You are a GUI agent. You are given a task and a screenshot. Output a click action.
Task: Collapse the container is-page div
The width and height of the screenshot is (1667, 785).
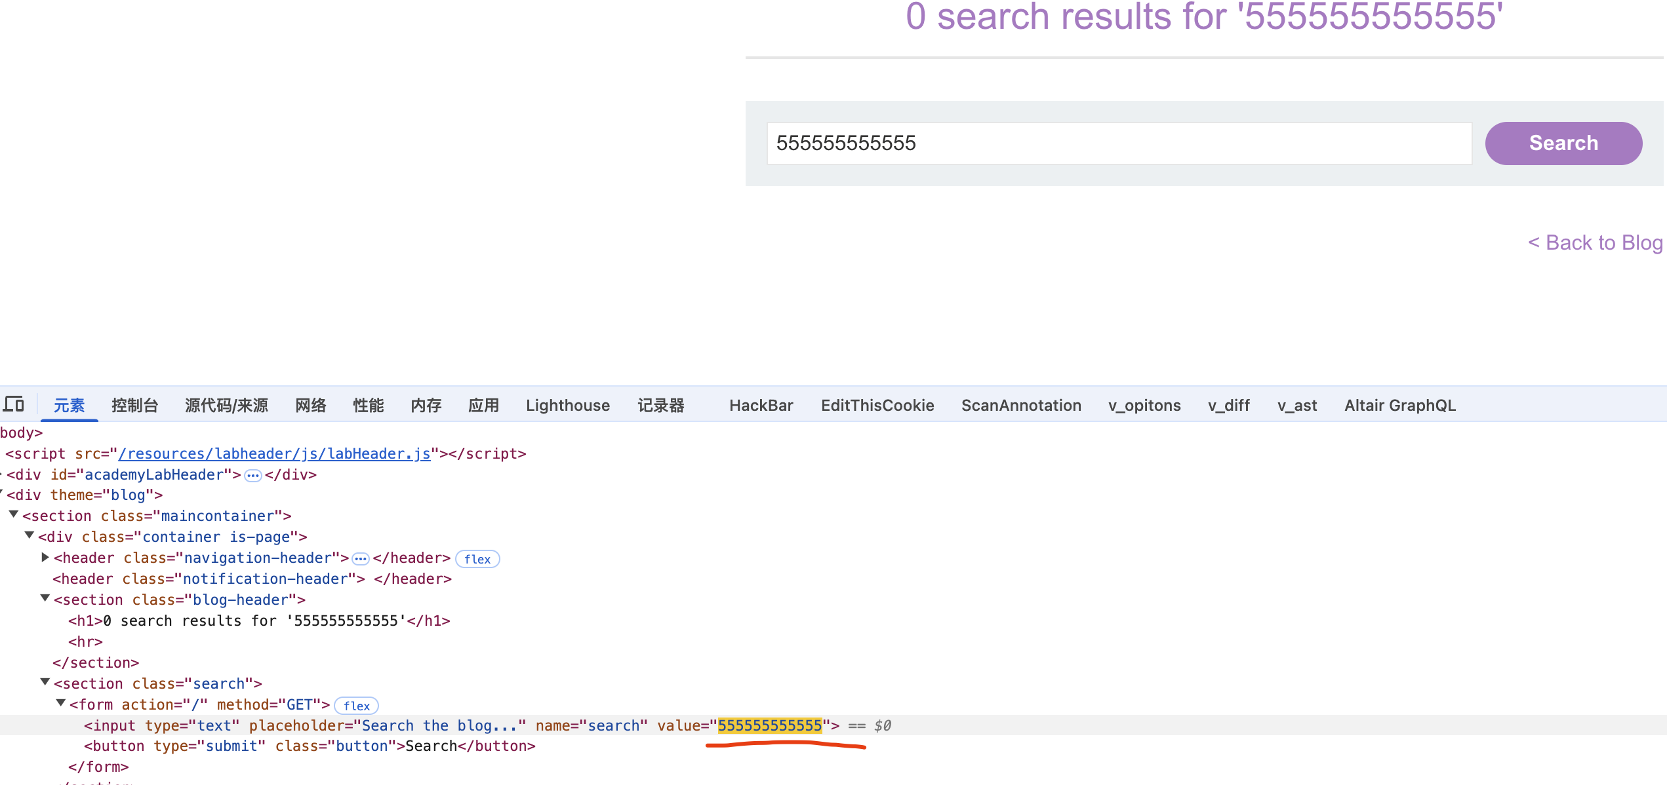click(29, 536)
